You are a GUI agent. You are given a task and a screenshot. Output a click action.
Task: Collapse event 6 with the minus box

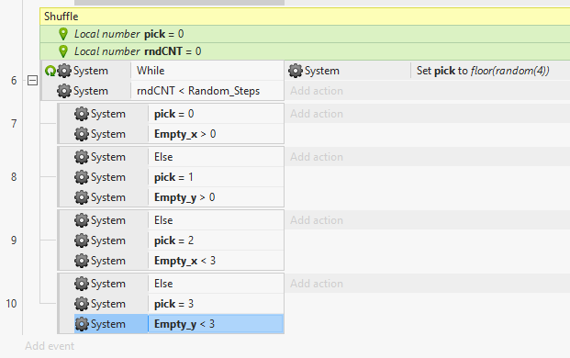tap(33, 81)
